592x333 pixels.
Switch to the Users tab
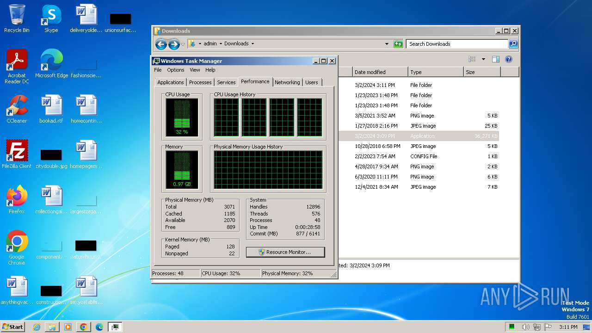click(x=312, y=82)
